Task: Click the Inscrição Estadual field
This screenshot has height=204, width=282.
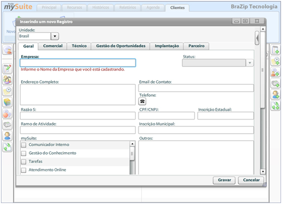Action: point(226,116)
